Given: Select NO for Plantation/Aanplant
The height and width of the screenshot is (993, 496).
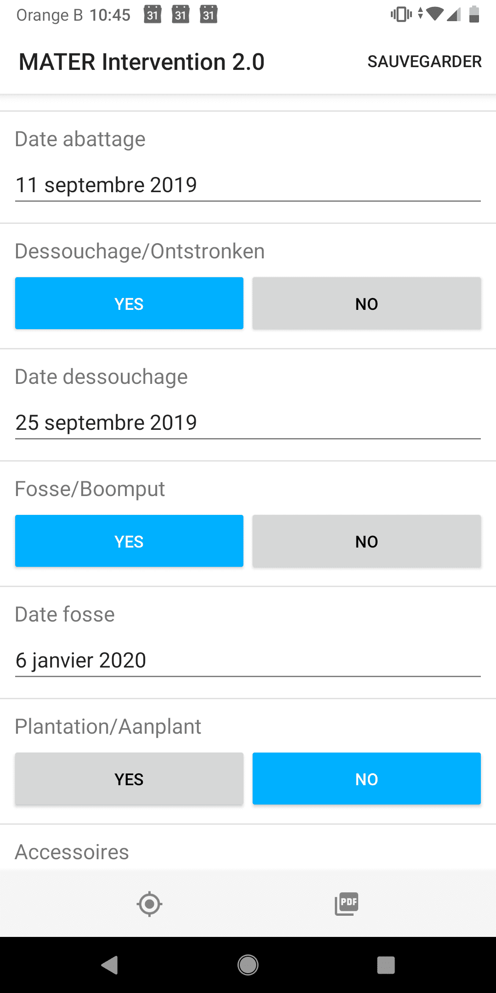Looking at the screenshot, I should tap(366, 779).
